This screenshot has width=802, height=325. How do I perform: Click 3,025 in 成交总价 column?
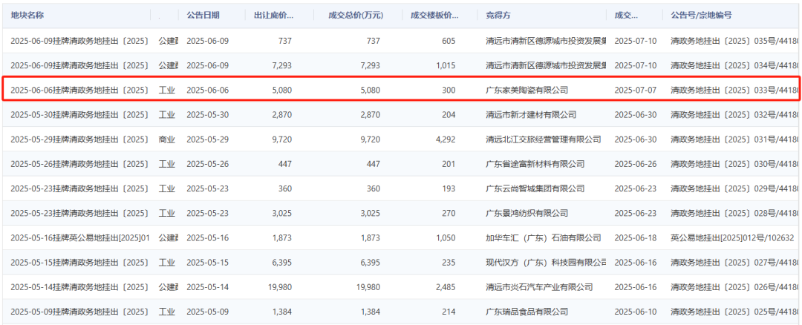(370, 213)
